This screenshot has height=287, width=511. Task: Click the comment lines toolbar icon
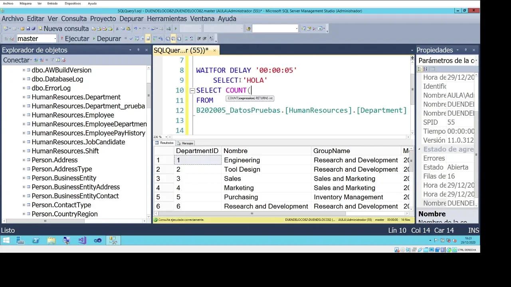pyautogui.click(x=186, y=38)
